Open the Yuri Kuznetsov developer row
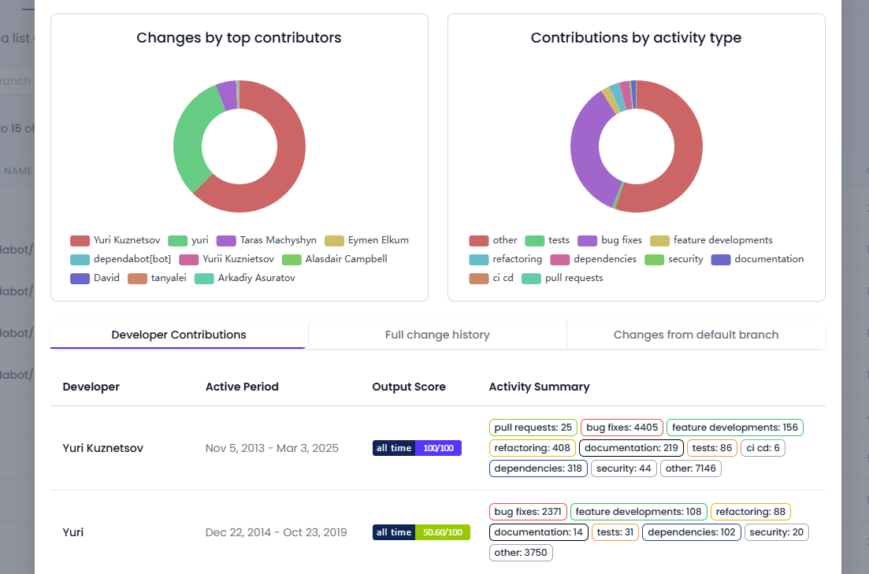This screenshot has height=574, width=869. 438,448
